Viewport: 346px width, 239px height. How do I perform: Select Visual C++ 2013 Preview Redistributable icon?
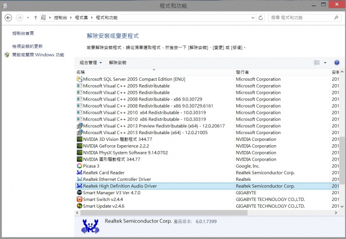point(80,126)
